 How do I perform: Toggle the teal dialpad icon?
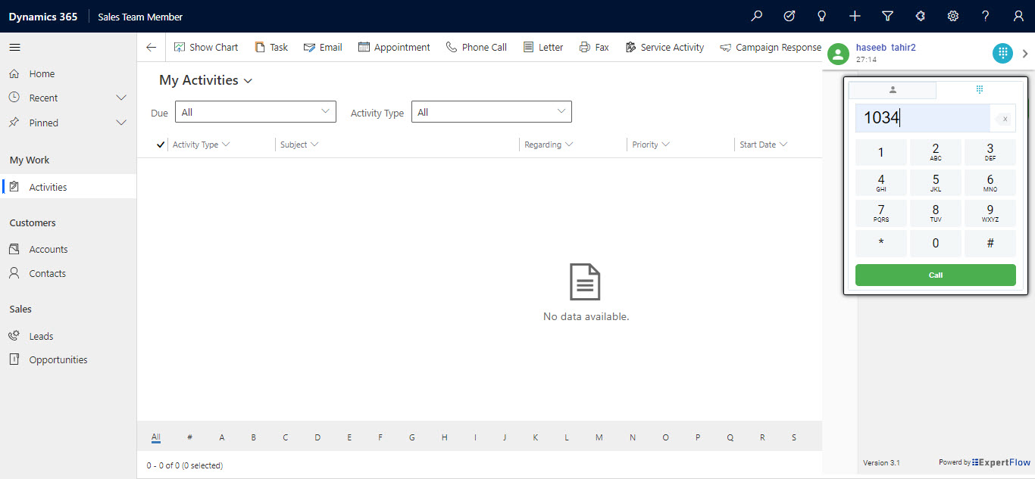tap(1002, 53)
